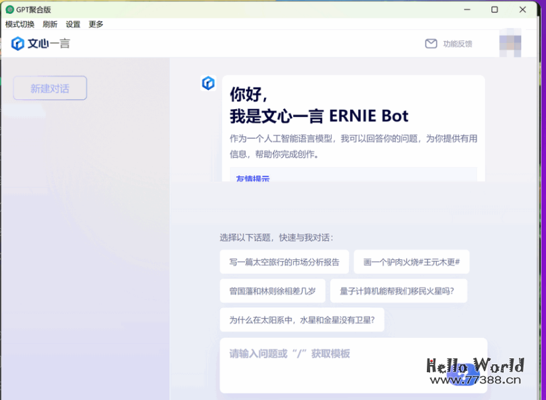
Task: Click the envelope icon beside 功能反馈
Action: (x=431, y=44)
